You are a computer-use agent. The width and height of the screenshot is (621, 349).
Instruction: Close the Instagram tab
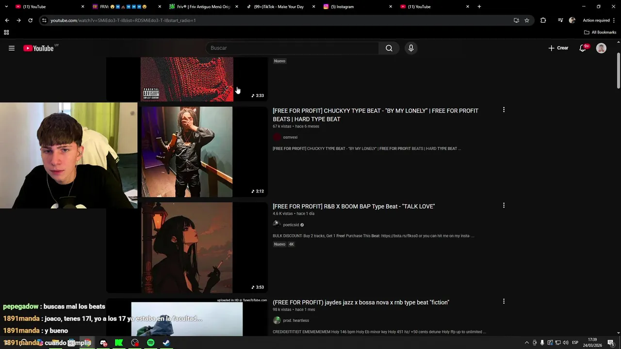point(391,7)
